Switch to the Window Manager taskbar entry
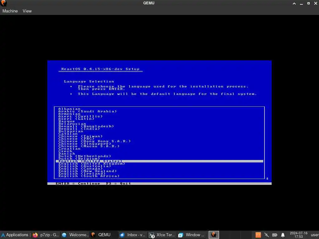319x239 pixels. [x=191, y=235]
